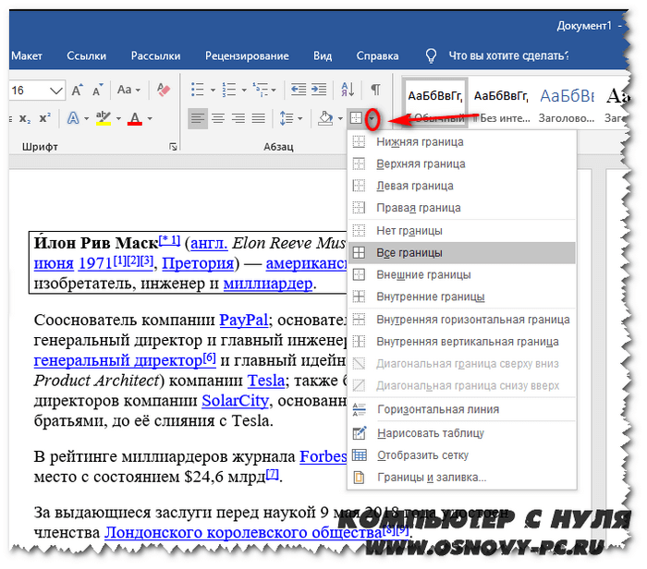Align text right
Image resolution: width=647 pixels, height=569 pixels.
(238, 119)
